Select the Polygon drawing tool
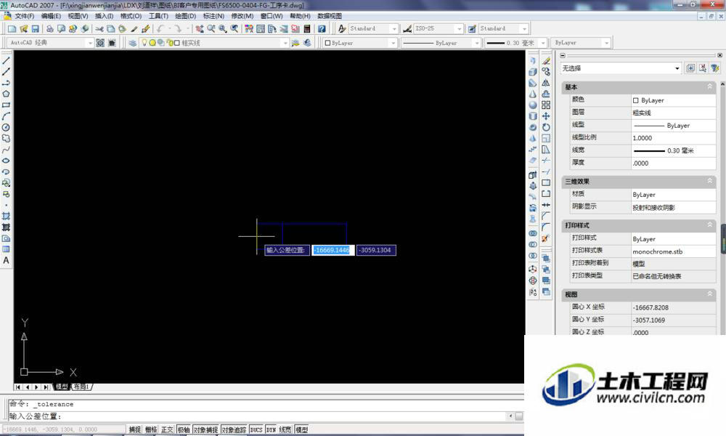 [x=6, y=94]
